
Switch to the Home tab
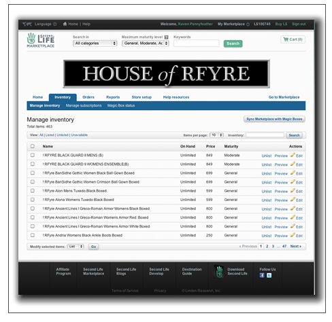coord(37,97)
